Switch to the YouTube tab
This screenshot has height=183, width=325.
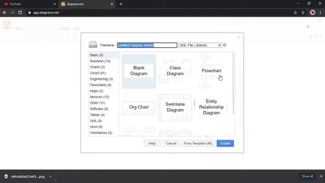[x=29, y=4]
